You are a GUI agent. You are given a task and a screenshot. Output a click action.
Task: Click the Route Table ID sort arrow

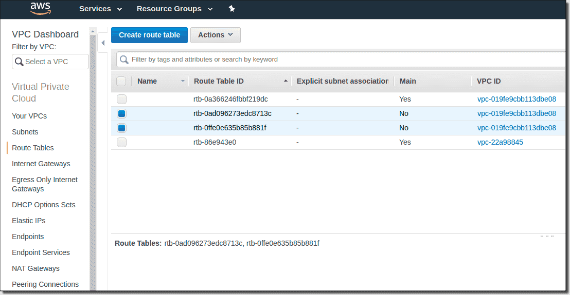click(x=286, y=81)
